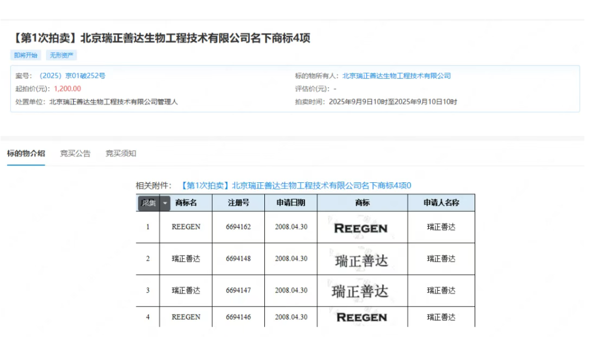This screenshot has width=612, height=344.
Task: Click applicant name in row 6694147
Action: coord(441,290)
